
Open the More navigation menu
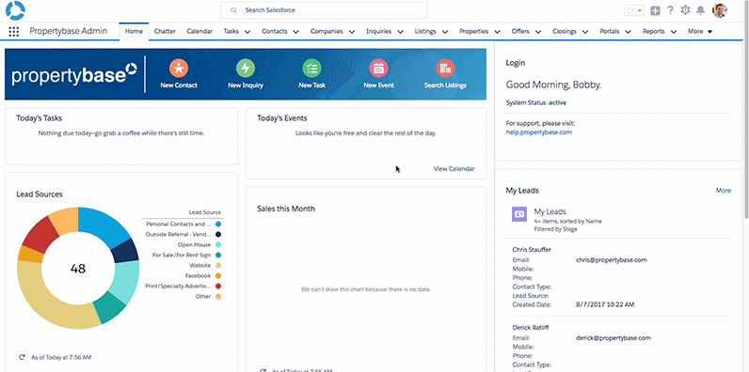tap(700, 32)
